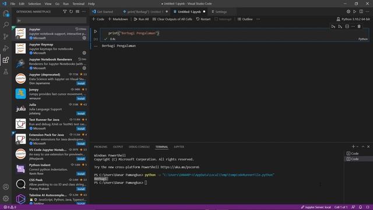This screenshot has width=373, height=210.
Task: Open the Run and Debug view
Action: pos(6,48)
